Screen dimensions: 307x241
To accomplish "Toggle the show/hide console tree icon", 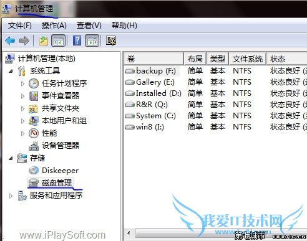I will click(58, 40).
